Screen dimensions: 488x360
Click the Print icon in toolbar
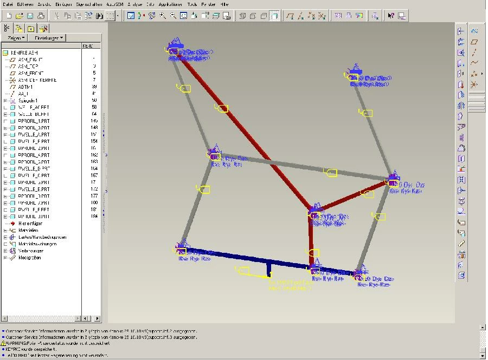pos(41,16)
